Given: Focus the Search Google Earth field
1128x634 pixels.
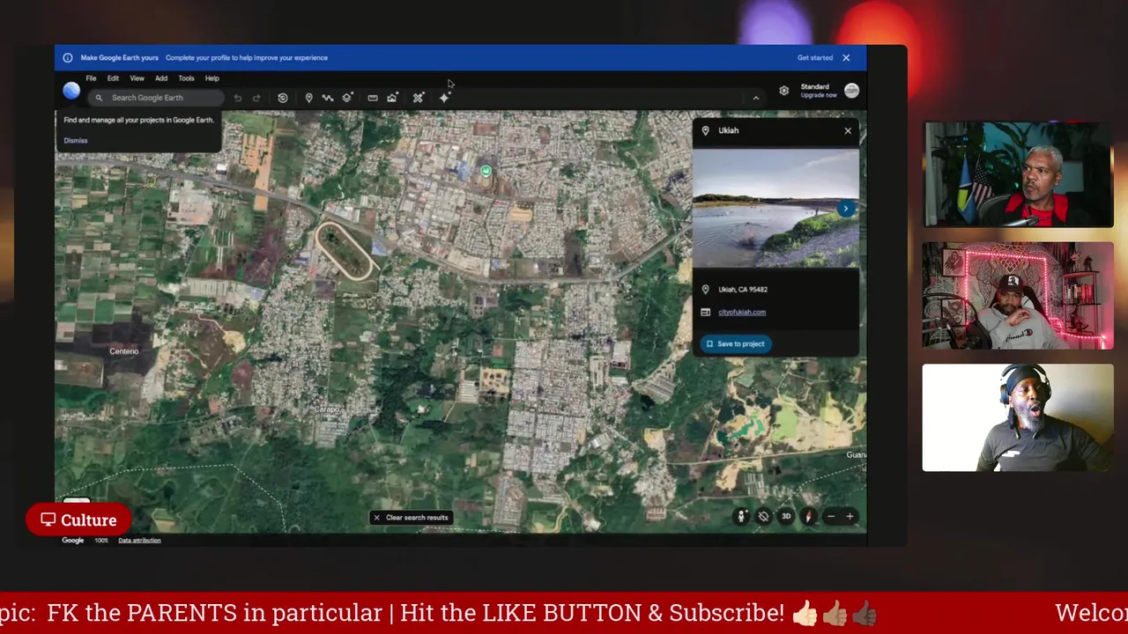Looking at the screenshot, I should click(x=157, y=98).
